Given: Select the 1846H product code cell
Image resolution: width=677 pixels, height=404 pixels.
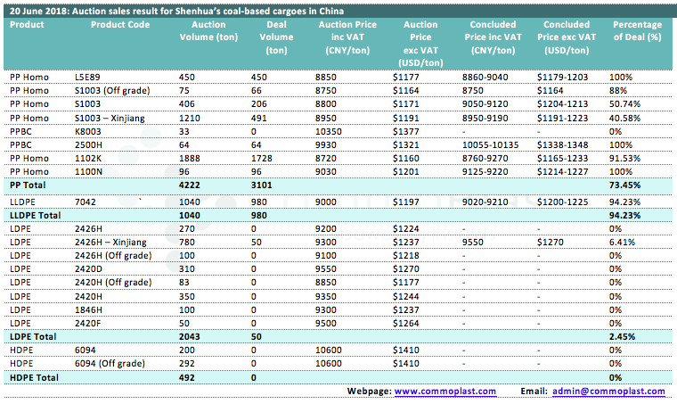Looking at the screenshot, I should click(90, 307).
